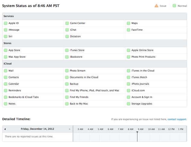Select the Account & Sign In entry
Screen dimensions: 191x147
[x=156, y=97]
